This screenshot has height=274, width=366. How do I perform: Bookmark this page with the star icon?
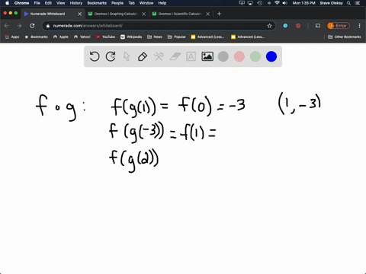269,26
